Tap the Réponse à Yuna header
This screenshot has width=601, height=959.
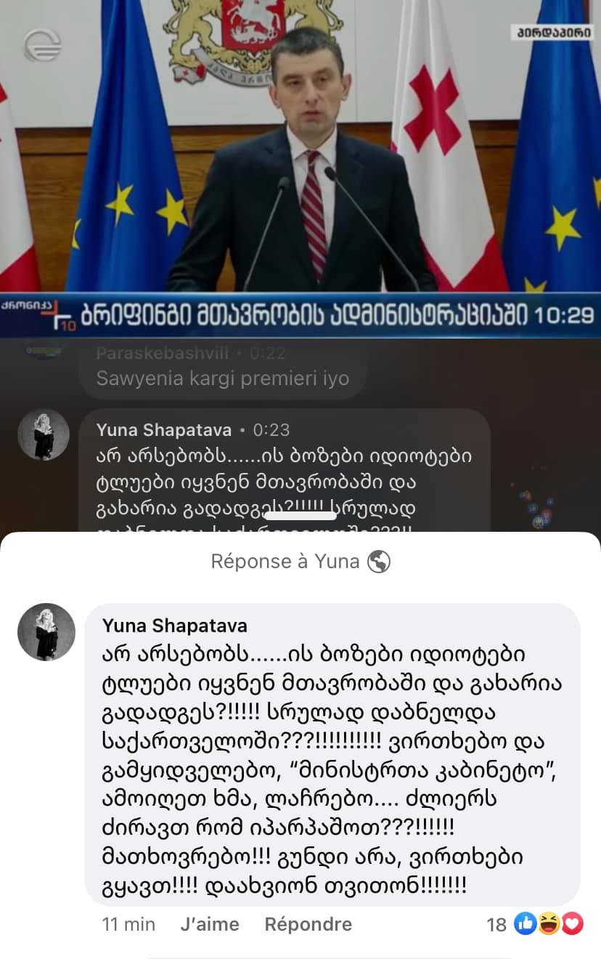point(285,562)
